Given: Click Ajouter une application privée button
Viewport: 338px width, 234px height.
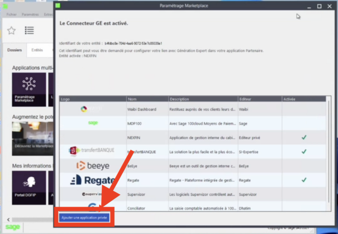Looking at the screenshot, I should coord(84,218).
